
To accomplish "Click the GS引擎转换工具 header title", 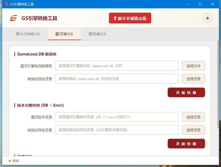I will 39,18.
